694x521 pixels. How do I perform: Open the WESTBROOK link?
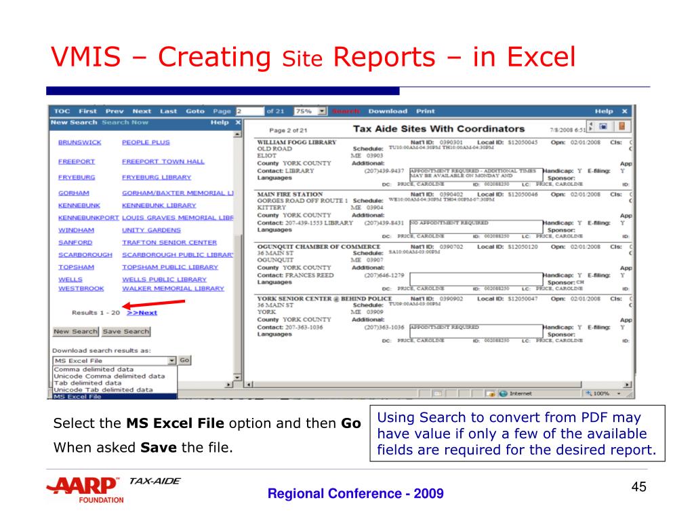[x=81, y=288]
